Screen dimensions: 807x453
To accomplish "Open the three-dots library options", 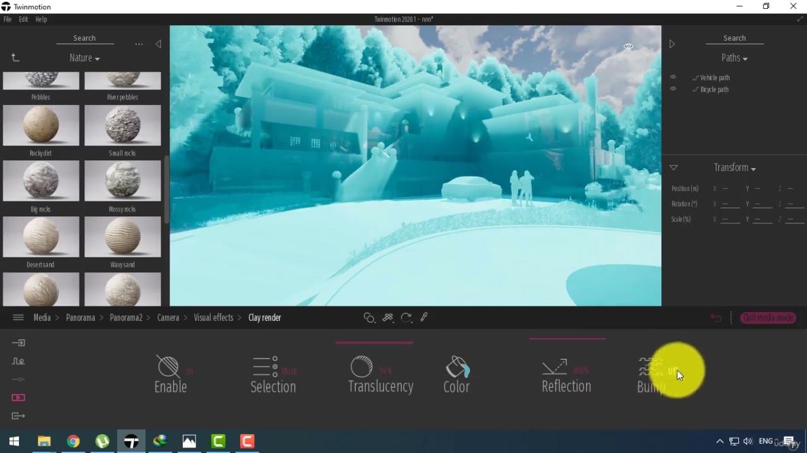I will (139, 44).
